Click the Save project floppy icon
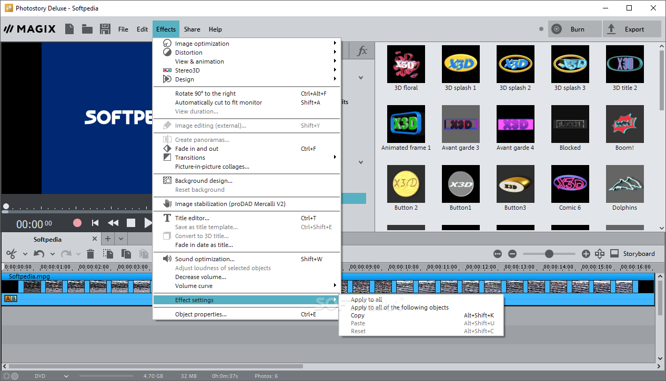Screen dimensions: 666x381 point(105,29)
